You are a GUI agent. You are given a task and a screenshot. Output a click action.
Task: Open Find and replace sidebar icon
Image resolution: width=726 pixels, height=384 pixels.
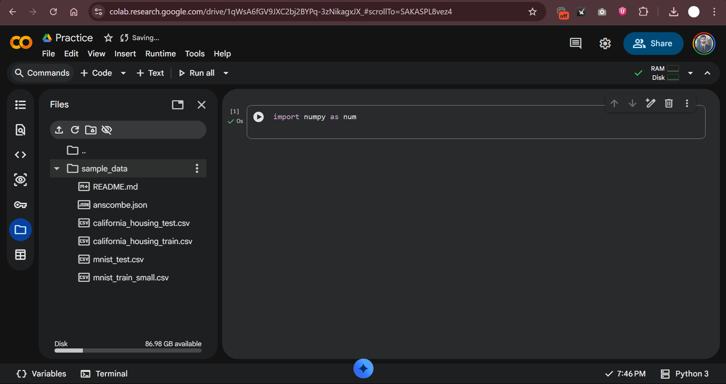[x=20, y=130]
